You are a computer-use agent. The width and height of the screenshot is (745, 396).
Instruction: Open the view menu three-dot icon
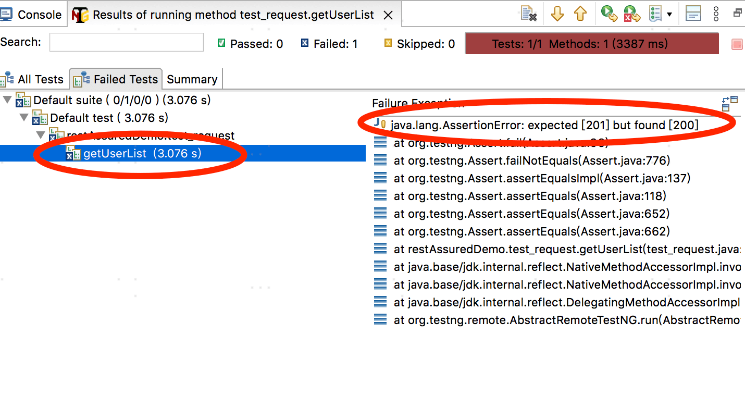[716, 14]
